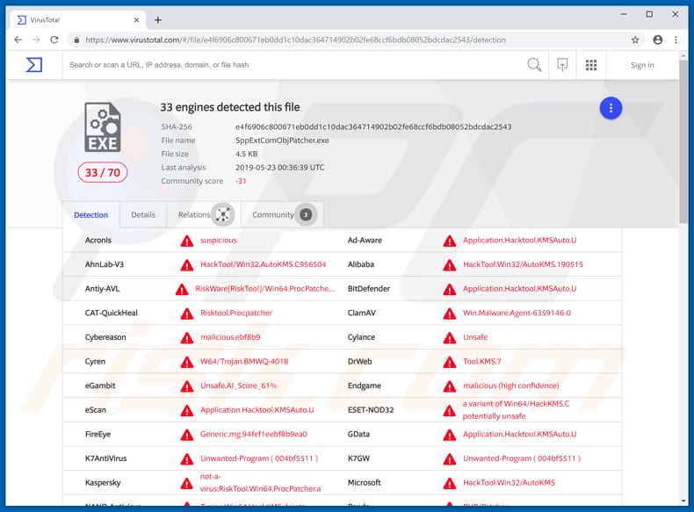Click the Antiy-AVL RiskWare result
Viewport: 694px width, 512px height.
265,289
